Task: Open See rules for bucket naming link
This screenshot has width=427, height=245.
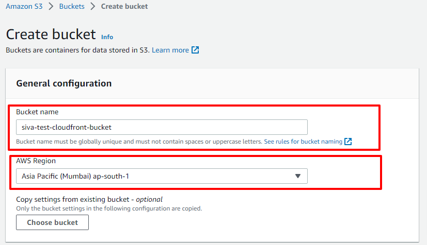Action: 303,142
